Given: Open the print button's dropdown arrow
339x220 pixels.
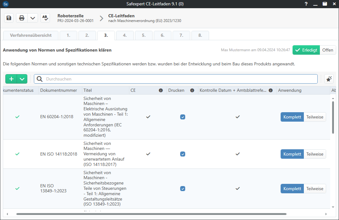Looking at the screenshot, I should point(32,18).
